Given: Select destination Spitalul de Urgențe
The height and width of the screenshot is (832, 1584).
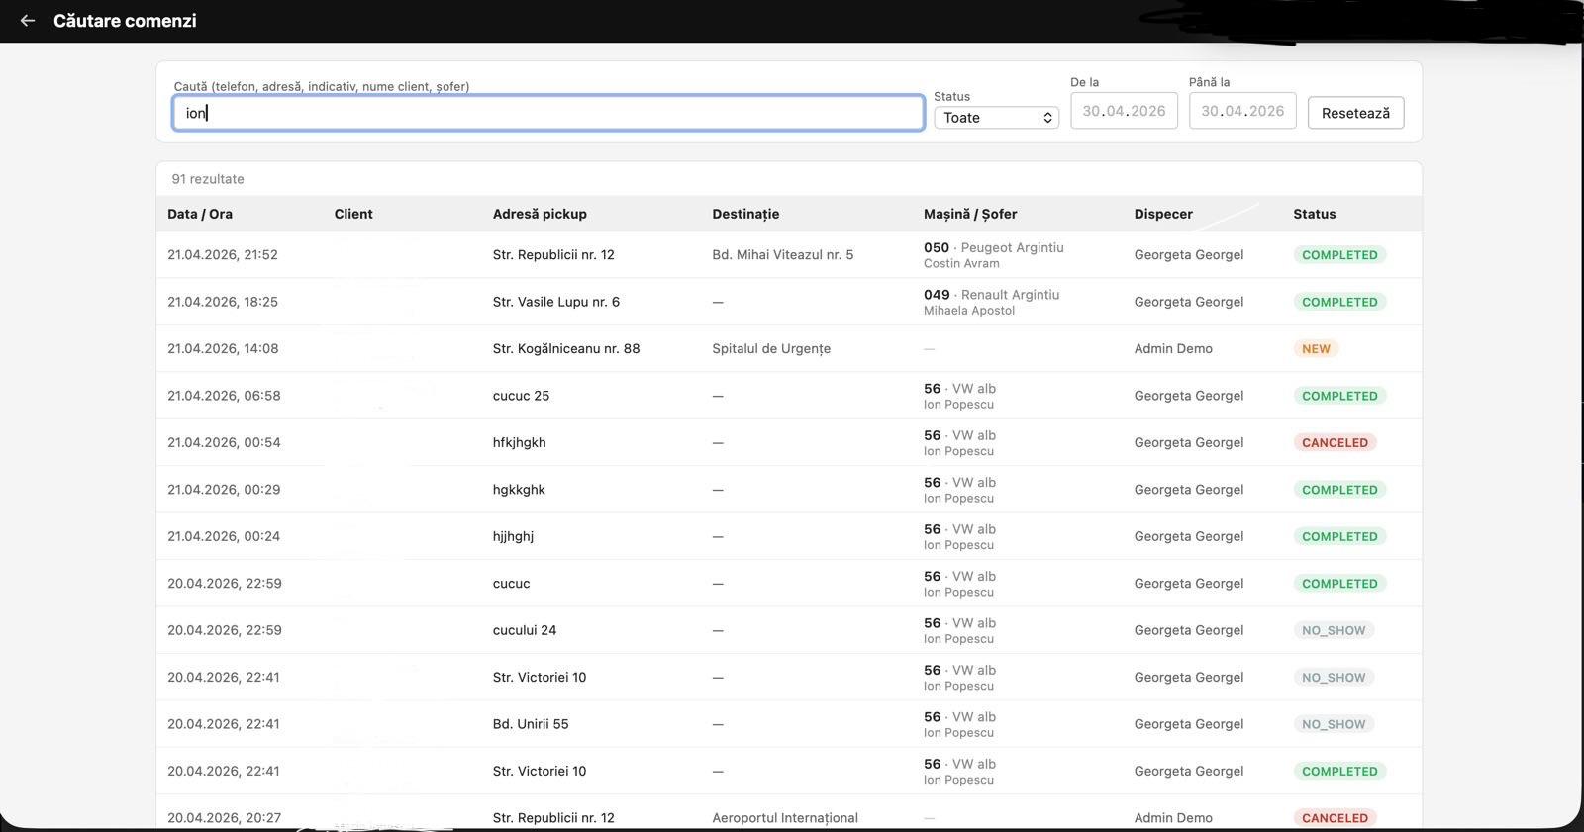Looking at the screenshot, I should click(x=770, y=349).
